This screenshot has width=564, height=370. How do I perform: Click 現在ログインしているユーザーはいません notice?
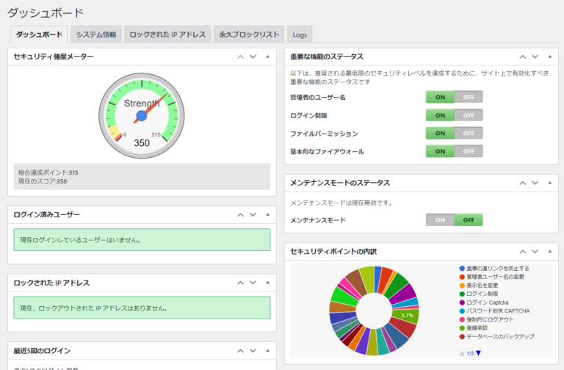[142, 240]
